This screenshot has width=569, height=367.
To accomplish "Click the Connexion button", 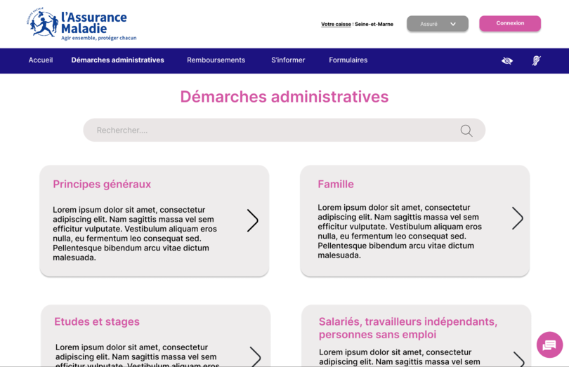I will coord(510,23).
